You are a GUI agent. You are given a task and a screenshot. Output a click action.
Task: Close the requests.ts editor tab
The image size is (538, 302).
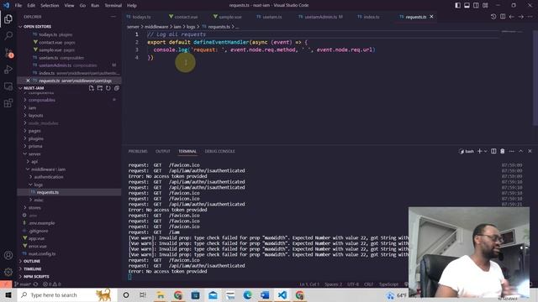pyautogui.click(x=431, y=17)
